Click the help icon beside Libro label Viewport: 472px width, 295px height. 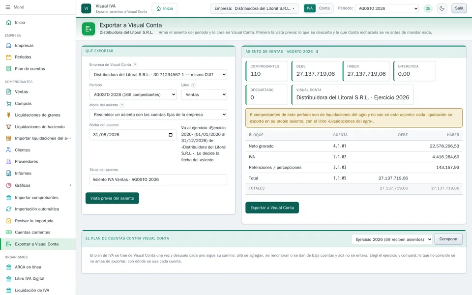coord(193,85)
